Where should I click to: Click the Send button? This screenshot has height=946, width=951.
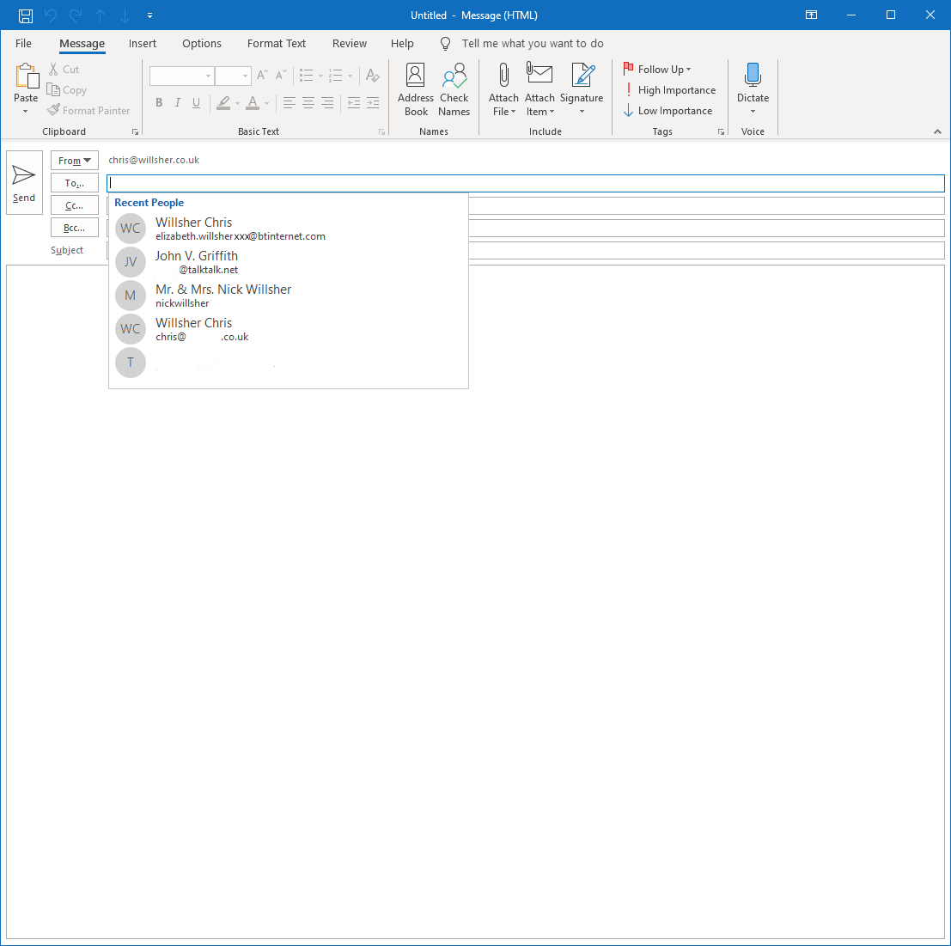tap(24, 182)
